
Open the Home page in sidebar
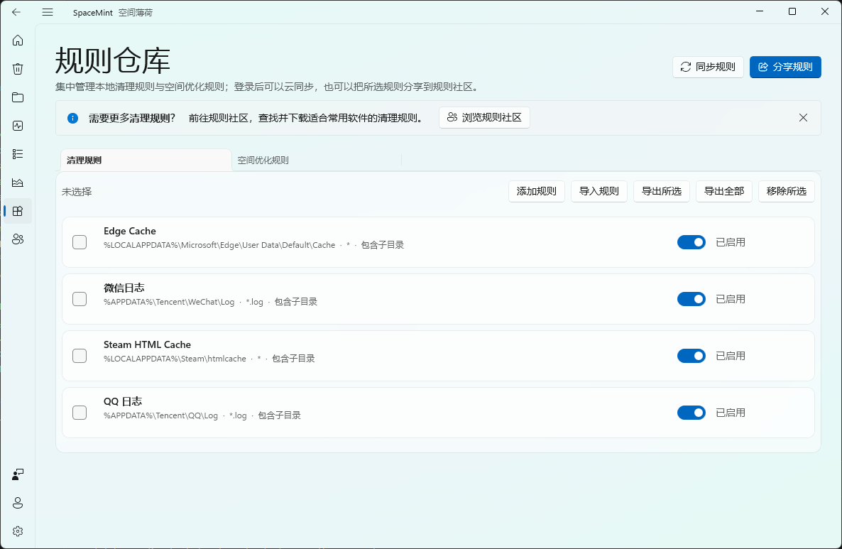point(18,40)
